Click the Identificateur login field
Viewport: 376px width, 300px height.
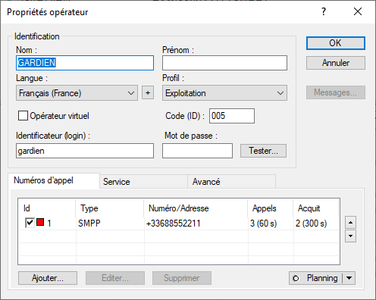[85, 151]
